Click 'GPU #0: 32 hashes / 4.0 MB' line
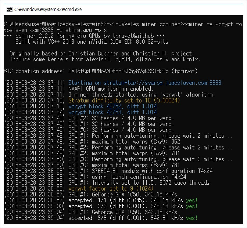The width and height of the screenshot is (247, 228). pyautogui.click(x=89, y=130)
